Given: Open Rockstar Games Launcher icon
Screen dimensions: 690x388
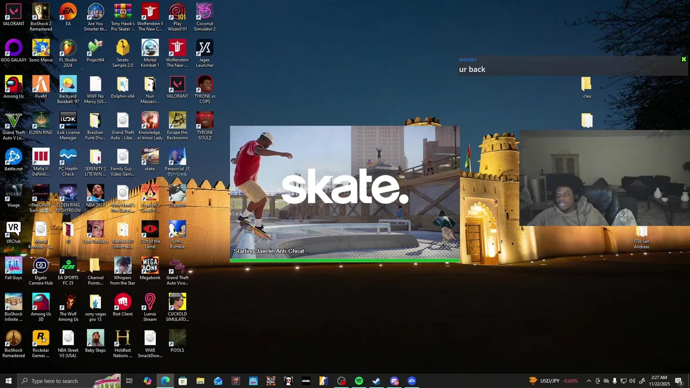Looking at the screenshot, I should tap(41, 343).
